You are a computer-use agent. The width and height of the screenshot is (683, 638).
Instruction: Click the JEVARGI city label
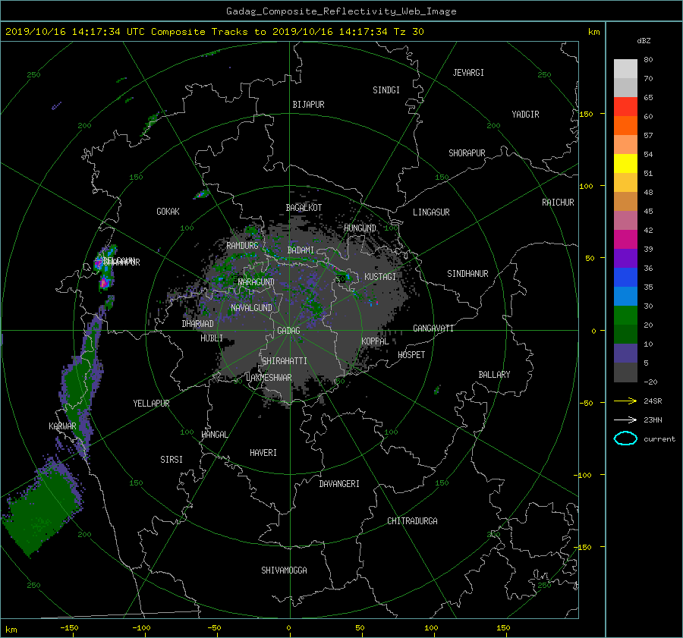(x=468, y=73)
